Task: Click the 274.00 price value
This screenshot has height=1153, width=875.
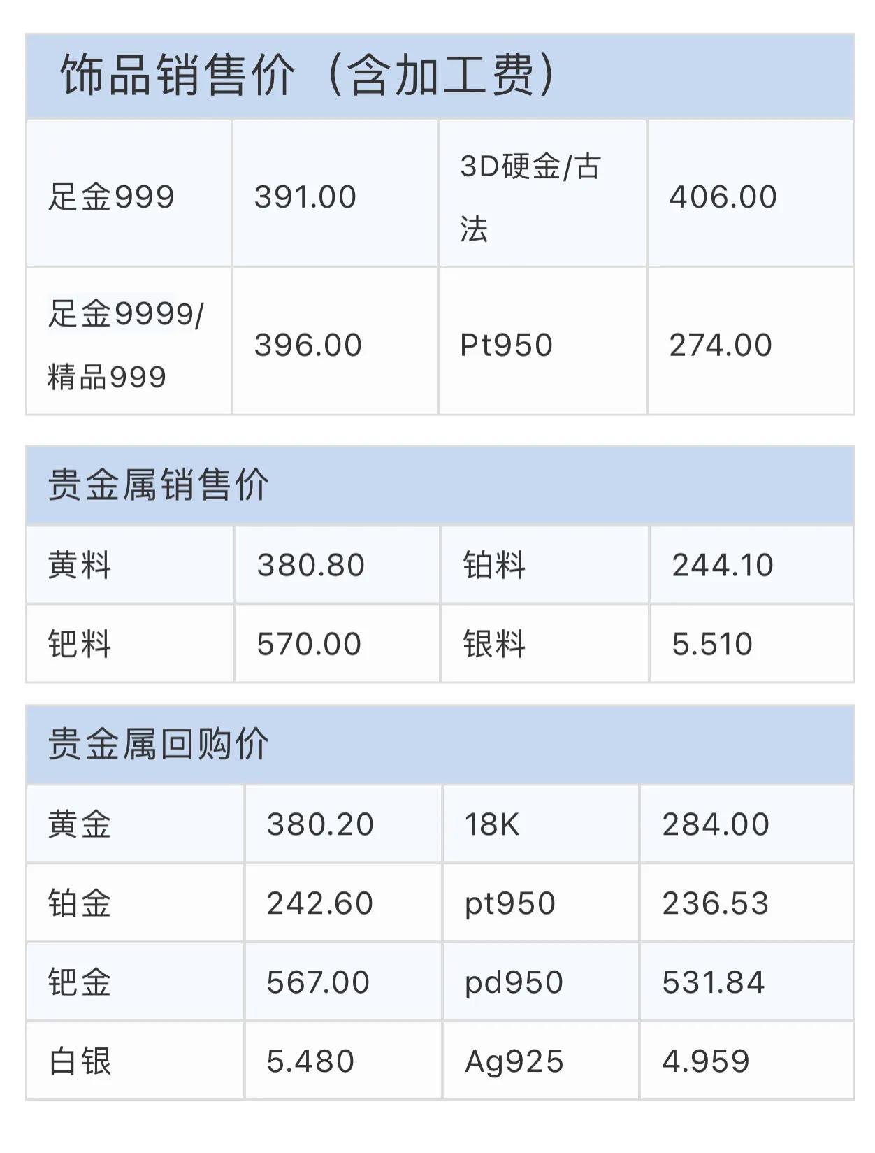Action: tap(721, 345)
